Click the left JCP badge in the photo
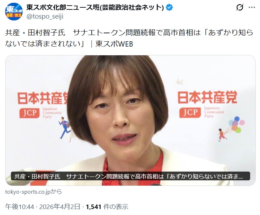Screen dimensions: 260x215 (30, 113)
